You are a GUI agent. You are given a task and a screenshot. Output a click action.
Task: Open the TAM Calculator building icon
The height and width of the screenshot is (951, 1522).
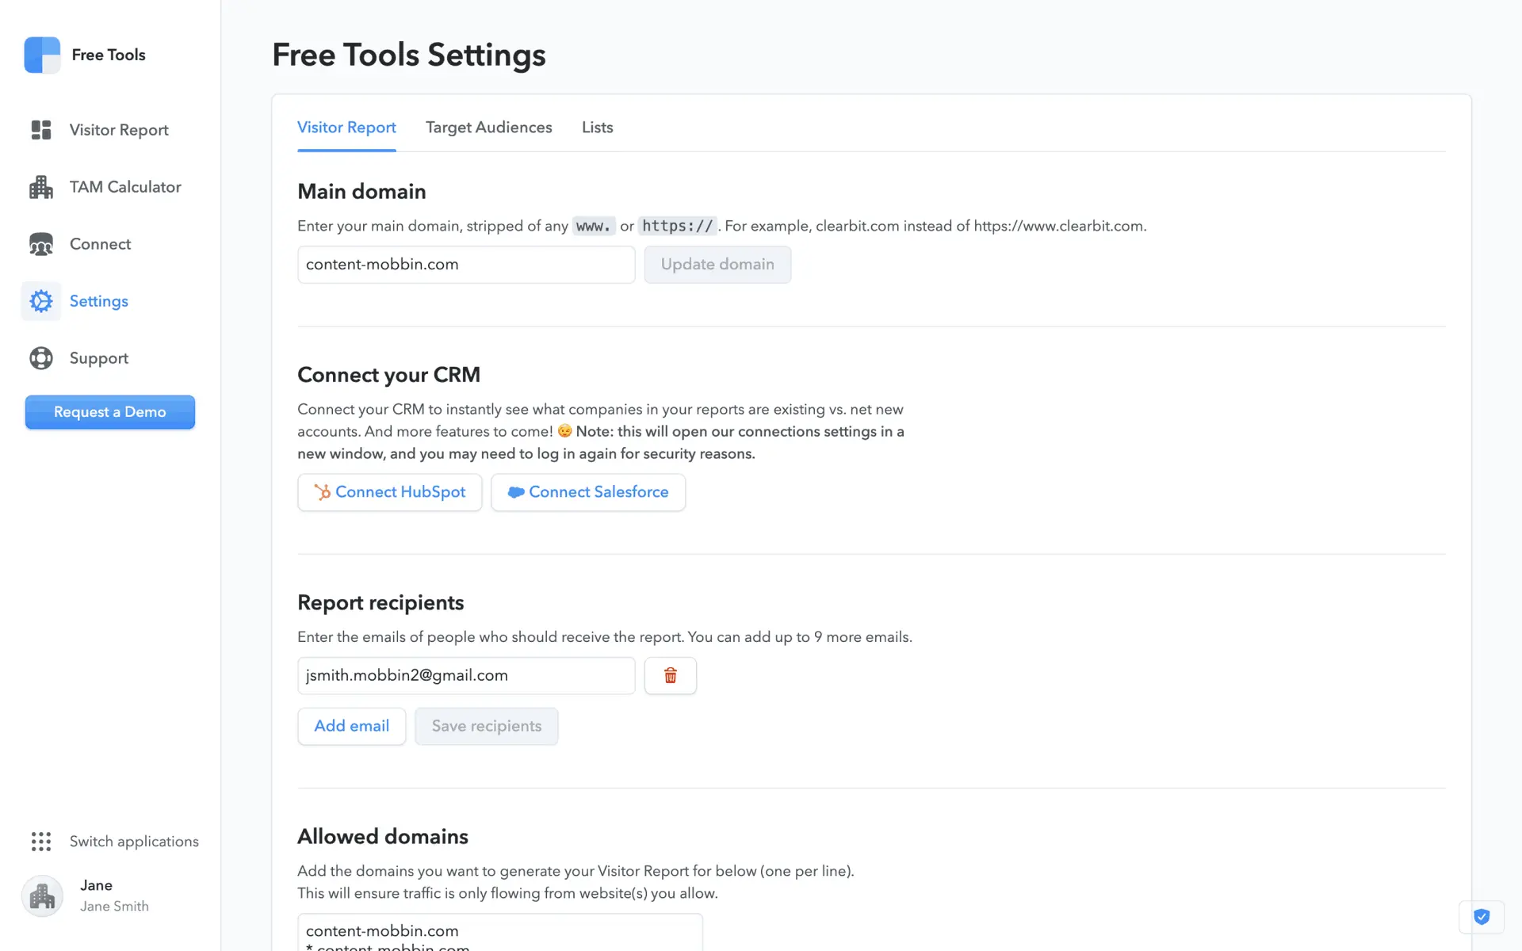point(41,187)
